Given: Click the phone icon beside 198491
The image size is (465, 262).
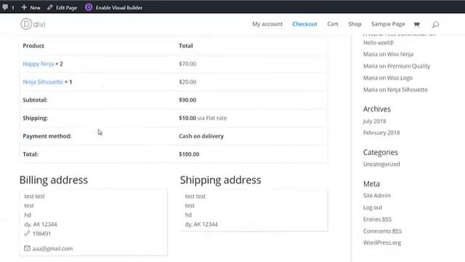Looking at the screenshot, I should (27, 234).
